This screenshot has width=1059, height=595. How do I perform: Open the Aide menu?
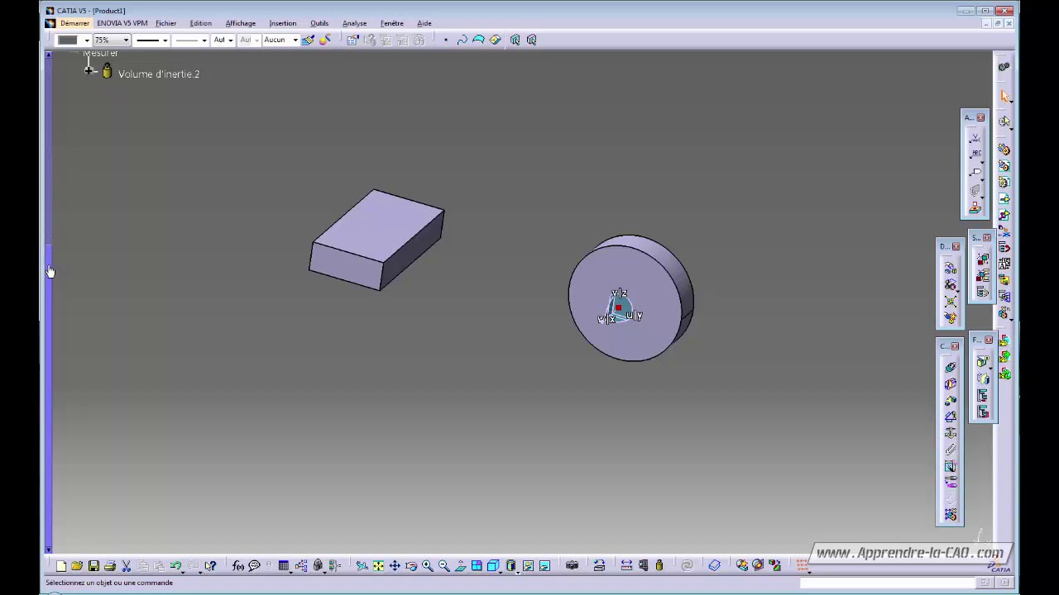tap(424, 23)
